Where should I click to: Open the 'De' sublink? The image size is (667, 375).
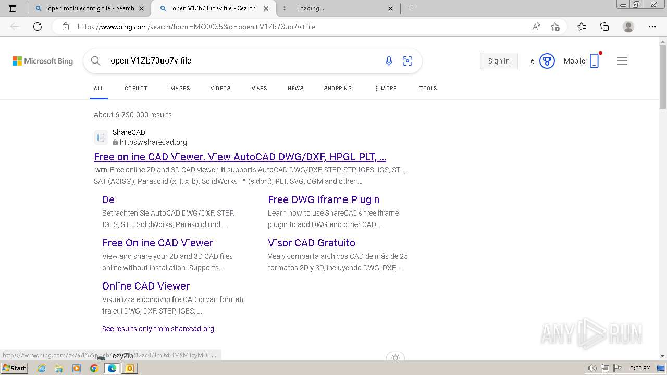[x=108, y=199]
